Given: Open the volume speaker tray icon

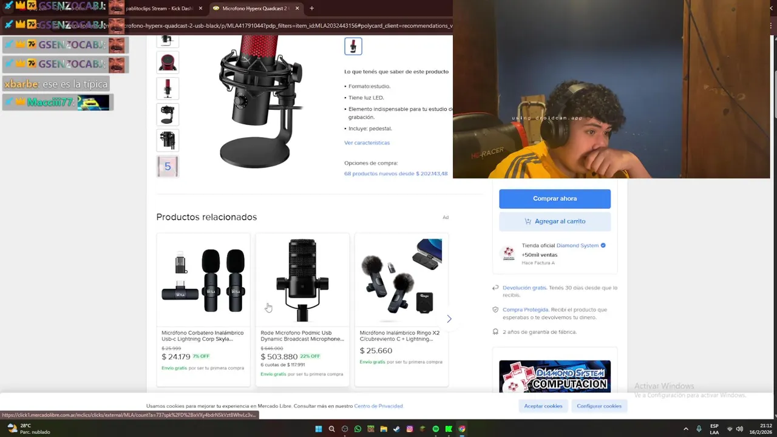Looking at the screenshot, I should click(739, 429).
